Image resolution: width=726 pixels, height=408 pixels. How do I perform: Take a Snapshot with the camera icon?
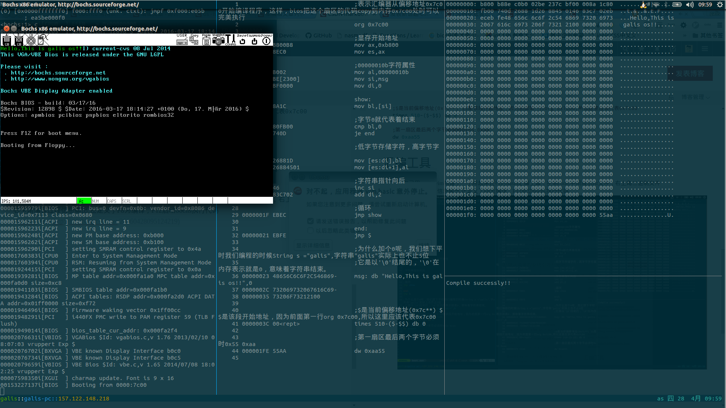point(218,40)
